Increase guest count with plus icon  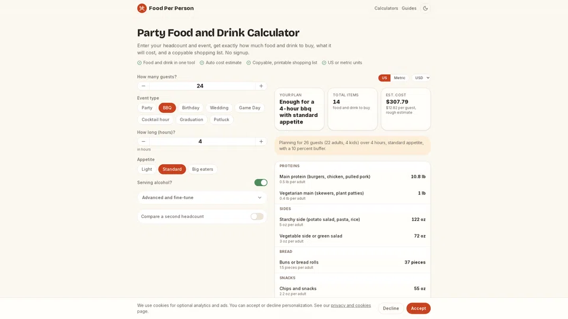point(261,86)
